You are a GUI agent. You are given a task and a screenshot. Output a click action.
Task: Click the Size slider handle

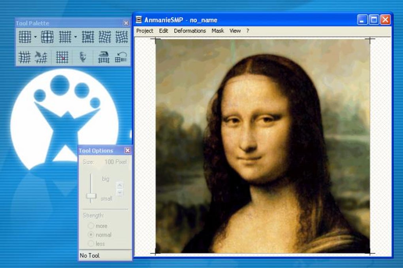[91, 196]
